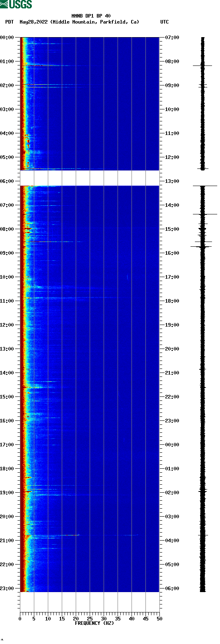Click the PDT time label 08:00
Viewport: 220px width, 644px height.
pos(7,229)
